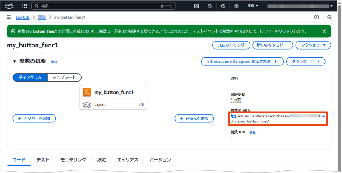Viewport: 342px width, 173px height.
Task: Expand the 東京 region dropdown
Action: (253, 6)
